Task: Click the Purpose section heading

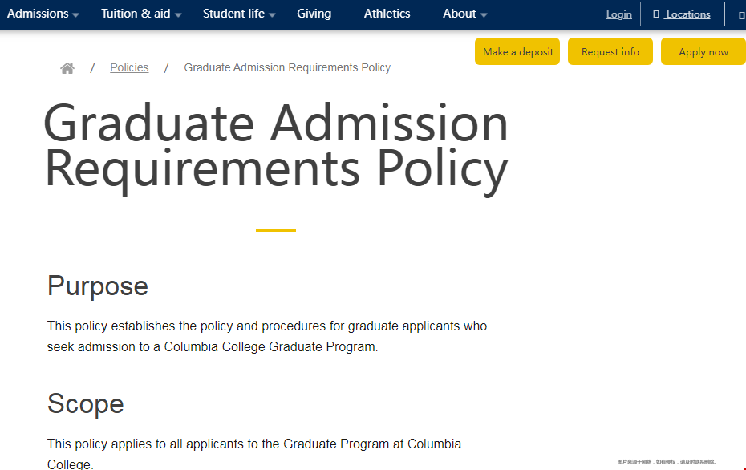Action: [98, 286]
